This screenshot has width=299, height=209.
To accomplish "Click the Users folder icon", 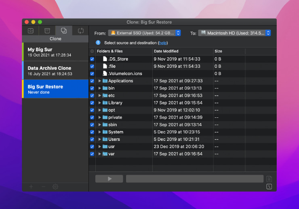I will (x=105, y=139).
